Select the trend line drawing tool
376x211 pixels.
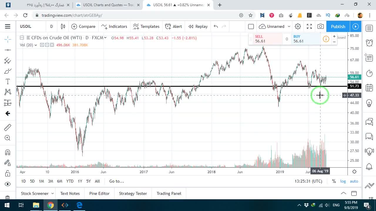click(8, 50)
